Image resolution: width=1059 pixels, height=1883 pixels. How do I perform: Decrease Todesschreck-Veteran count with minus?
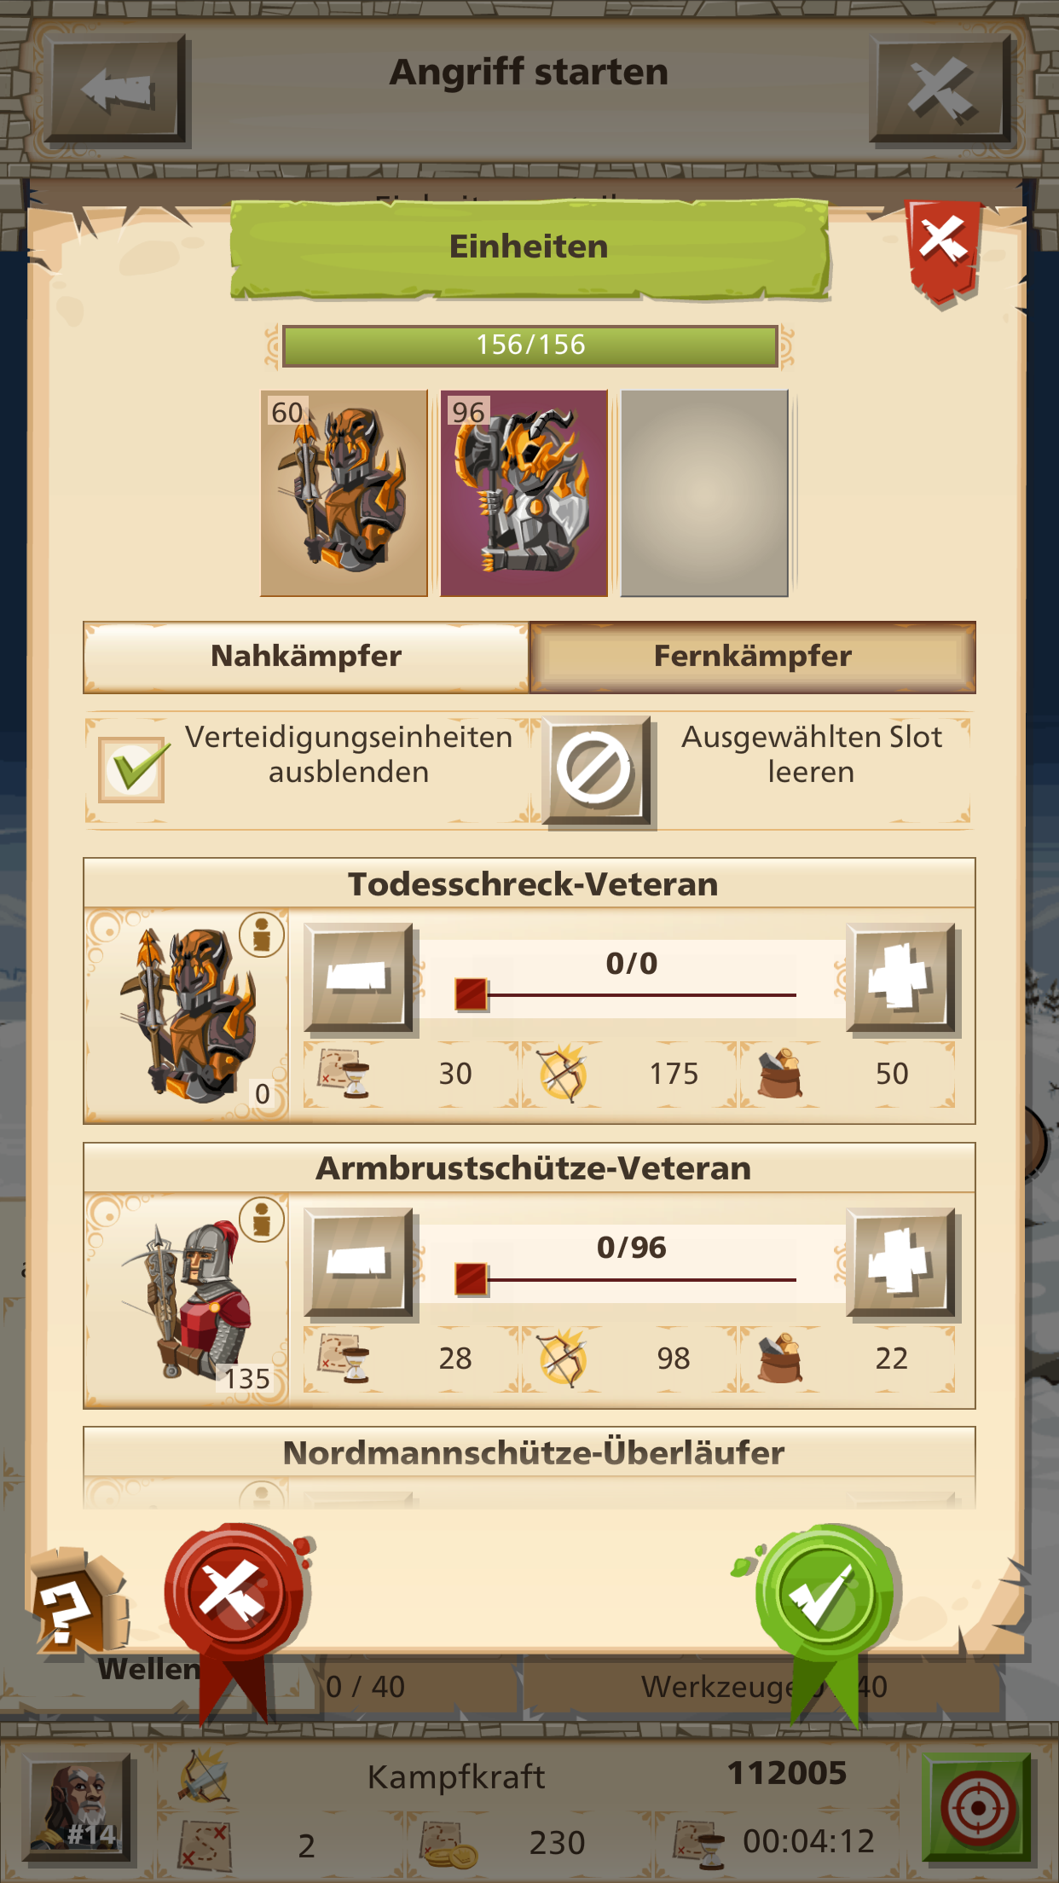point(360,978)
